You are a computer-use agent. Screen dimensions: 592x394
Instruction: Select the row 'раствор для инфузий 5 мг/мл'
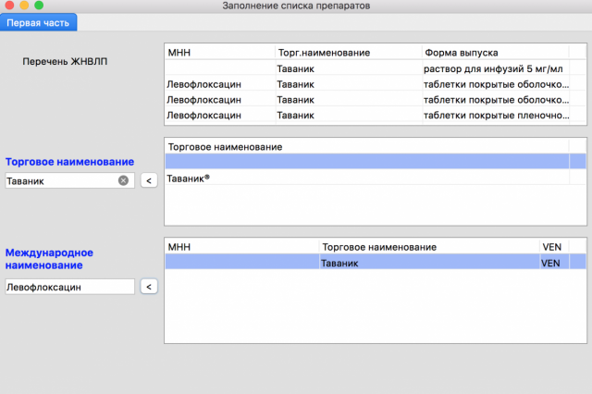click(x=376, y=68)
